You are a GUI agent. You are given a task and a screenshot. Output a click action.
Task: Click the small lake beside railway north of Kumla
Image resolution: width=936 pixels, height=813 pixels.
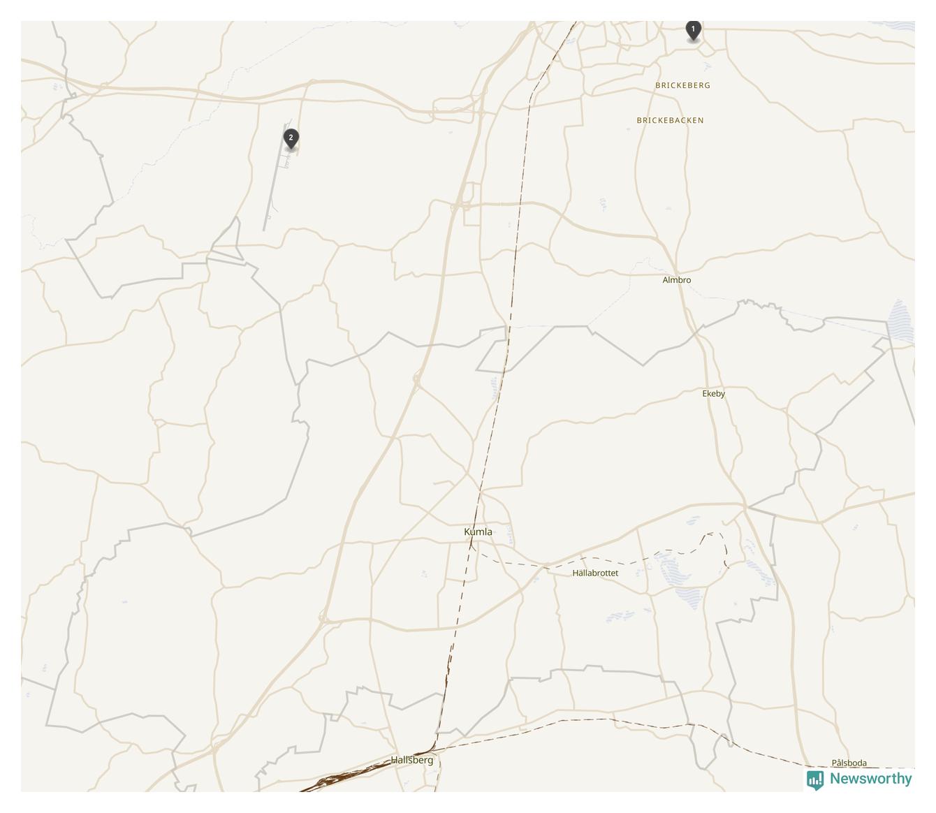click(495, 386)
